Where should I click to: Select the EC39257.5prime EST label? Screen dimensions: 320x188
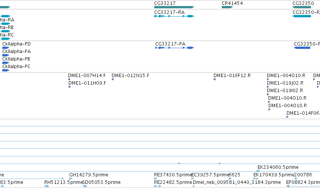[x=210, y=175]
